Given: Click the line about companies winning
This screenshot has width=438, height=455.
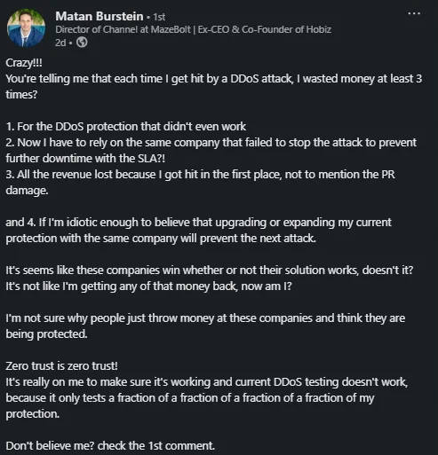Looking at the screenshot, I should point(210,271).
